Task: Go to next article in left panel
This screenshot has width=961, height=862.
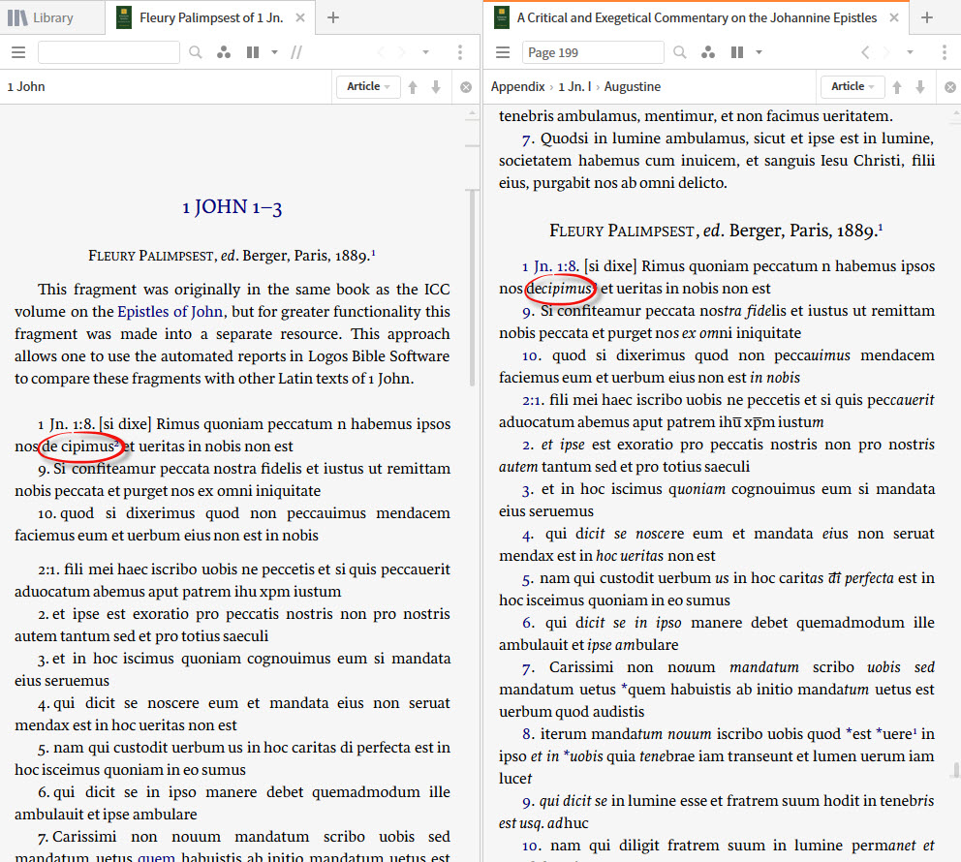Action: (436, 87)
